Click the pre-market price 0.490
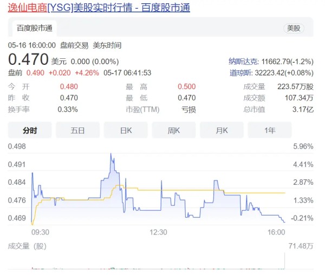Viewport: 325px width, 275px height. pyautogui.click(x=35, y=73)
